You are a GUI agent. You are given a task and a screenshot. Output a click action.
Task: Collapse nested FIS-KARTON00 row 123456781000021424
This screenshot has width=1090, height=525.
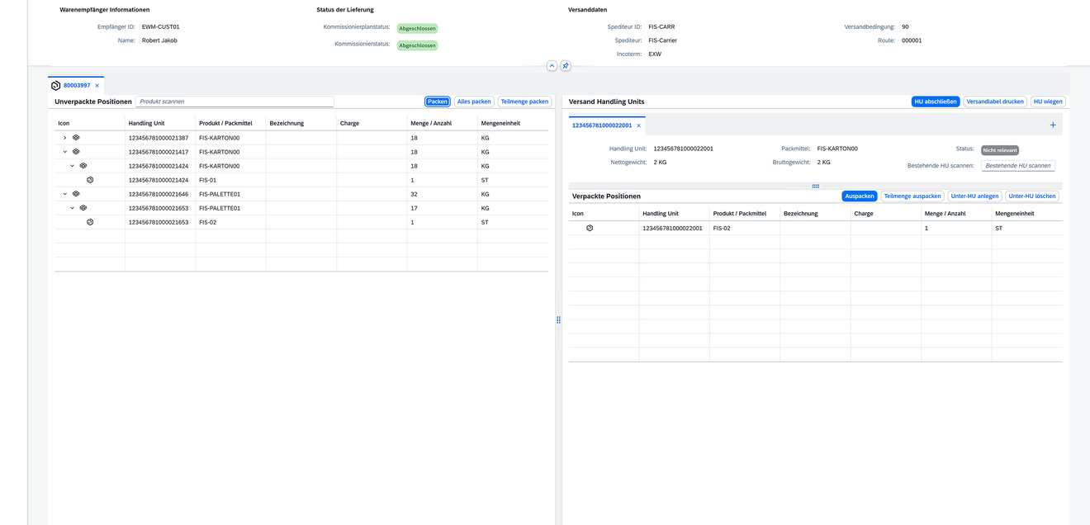[x=73, y=166]
